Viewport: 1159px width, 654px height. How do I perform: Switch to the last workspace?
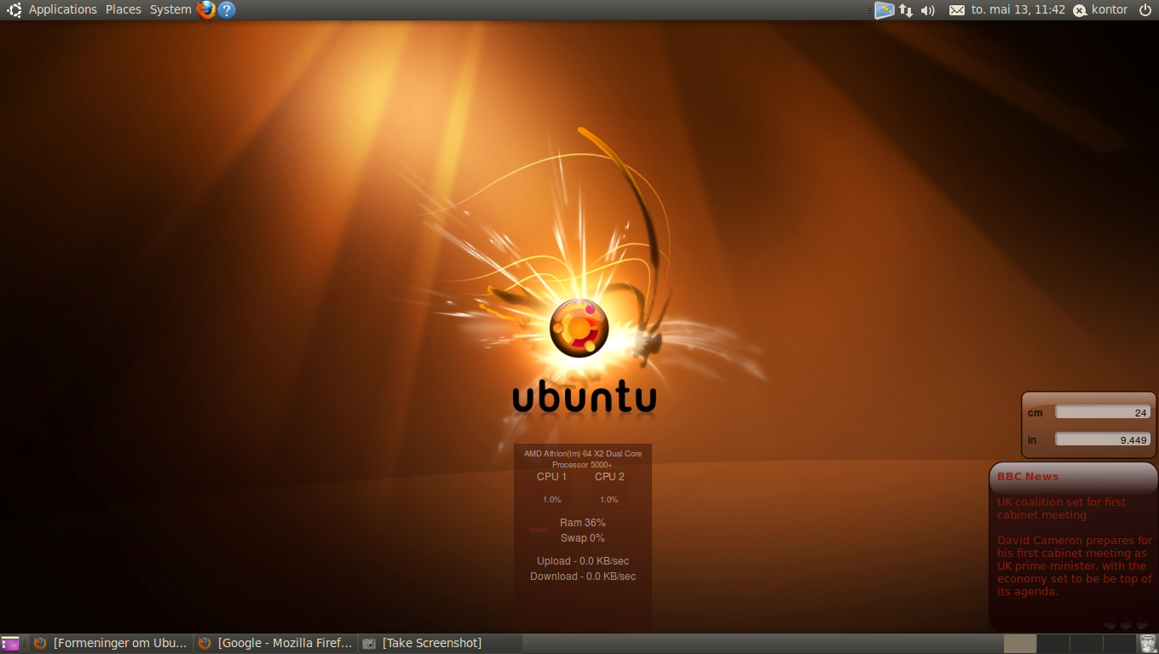pyautogui.click(x=1120, y=644)
